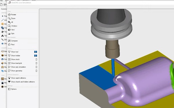Image resolution: width=174 pixels, height=108 pixels.
Task: Open simulation Options settings
Action: click(12, 89)
